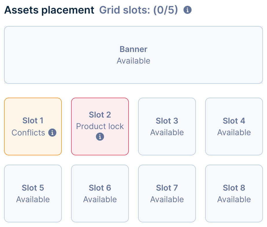The image size is (267, 227).
Task: Pick the Slot 4 placement tile
Action: [234, 126]
